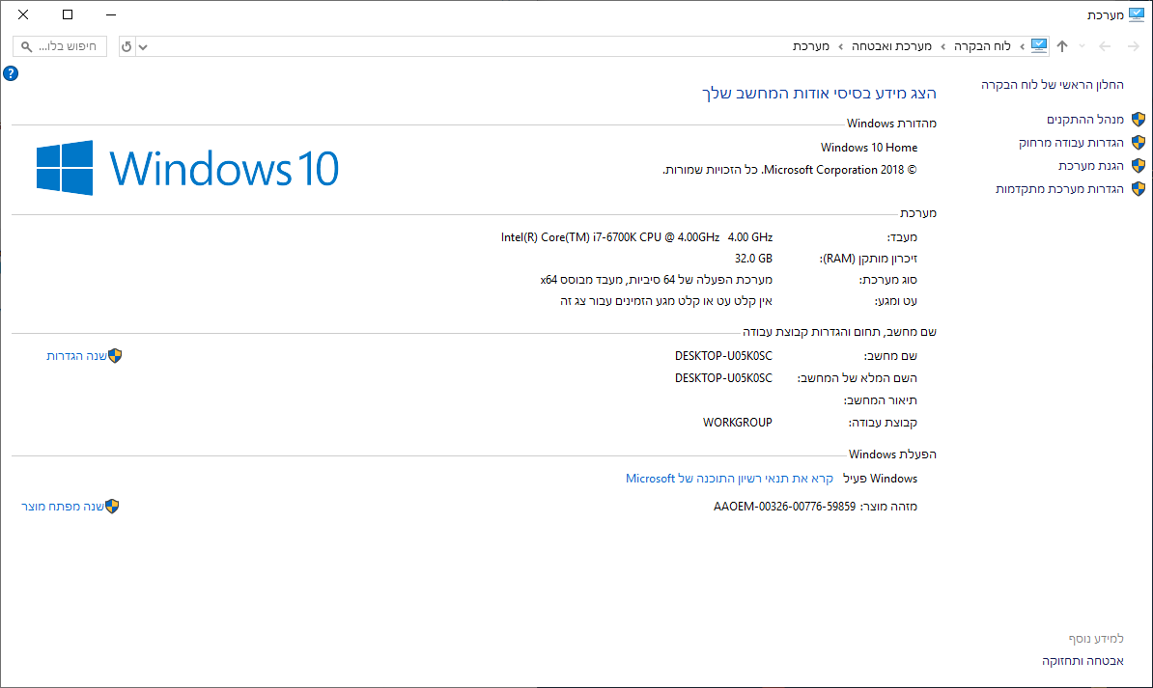Click shield icon beside מנהל ההתקנים
1153x688 pixels.
click(x=1139, y=119)
